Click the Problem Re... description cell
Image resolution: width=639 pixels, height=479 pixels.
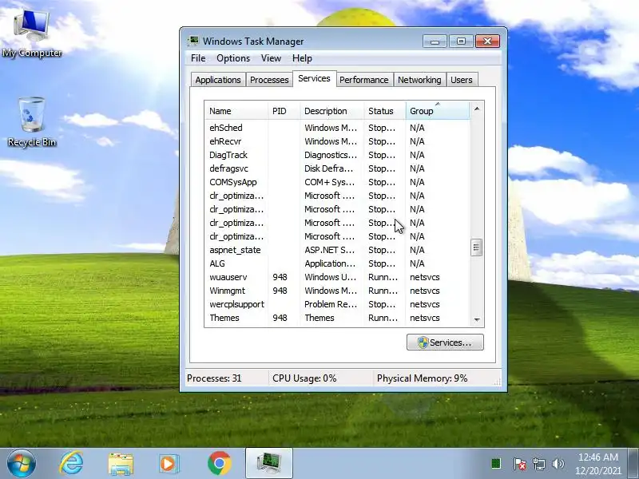tap(331, 304)
